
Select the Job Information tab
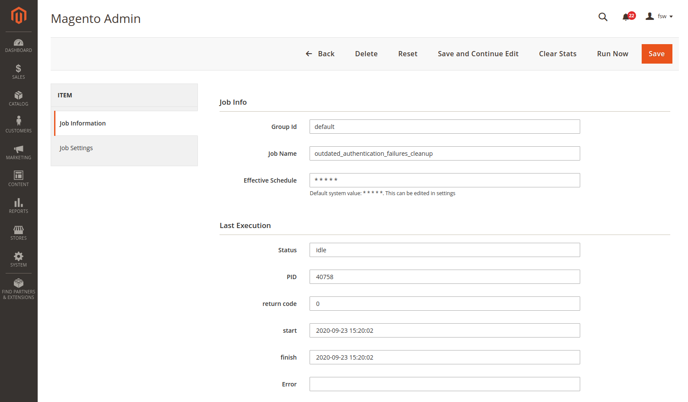click(83, 123)
